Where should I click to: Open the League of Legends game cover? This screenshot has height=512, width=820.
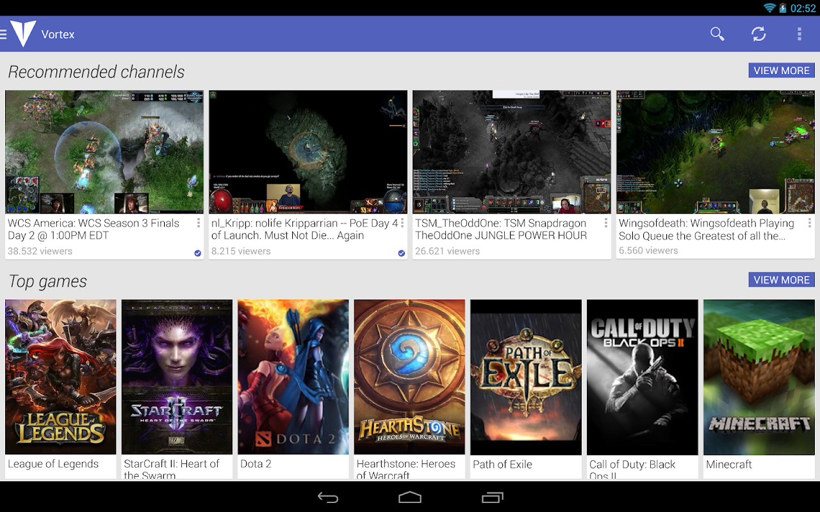[x=61, y=377]
